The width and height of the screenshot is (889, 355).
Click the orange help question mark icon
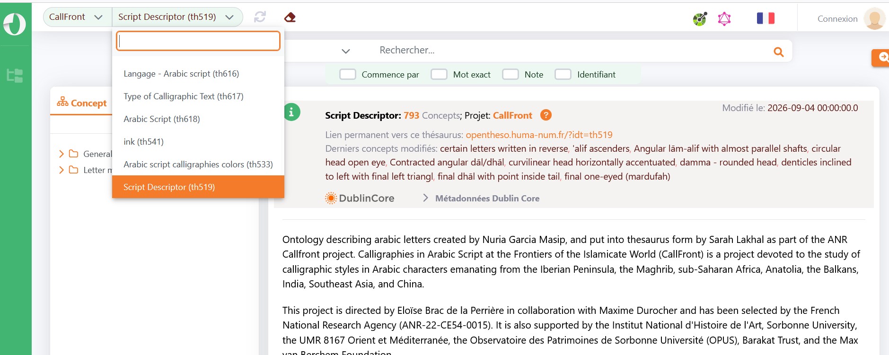tap(546, 115)
